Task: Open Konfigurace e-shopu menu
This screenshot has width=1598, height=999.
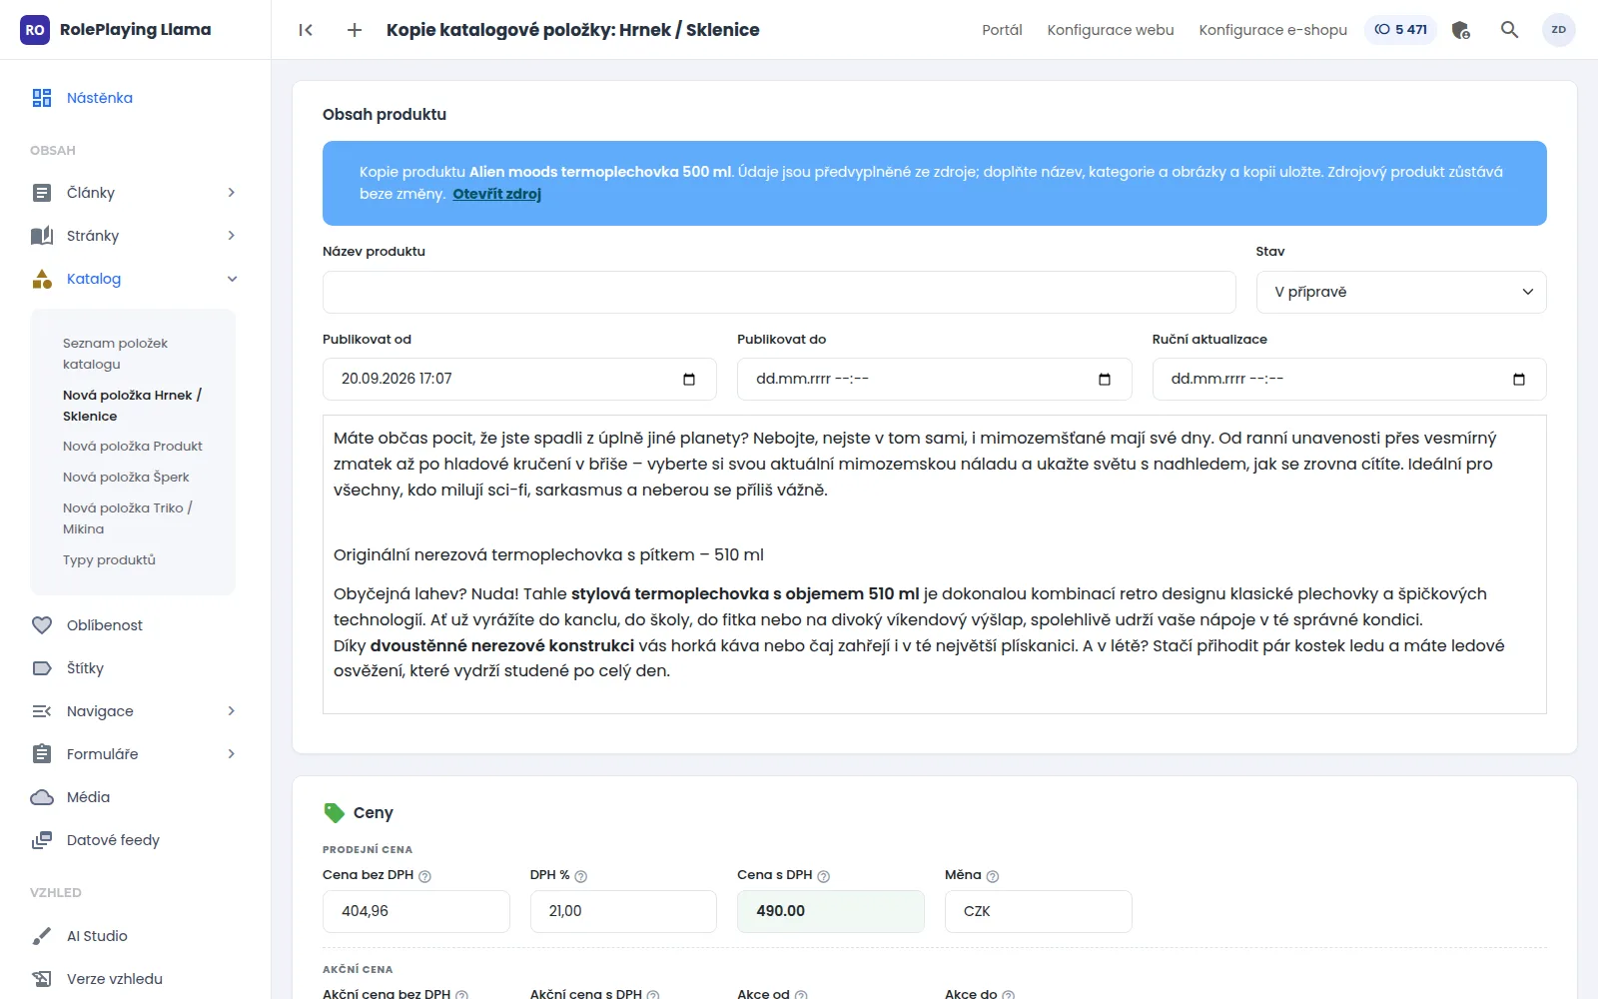Action: pyautogui.click(x=1273, y=30)
